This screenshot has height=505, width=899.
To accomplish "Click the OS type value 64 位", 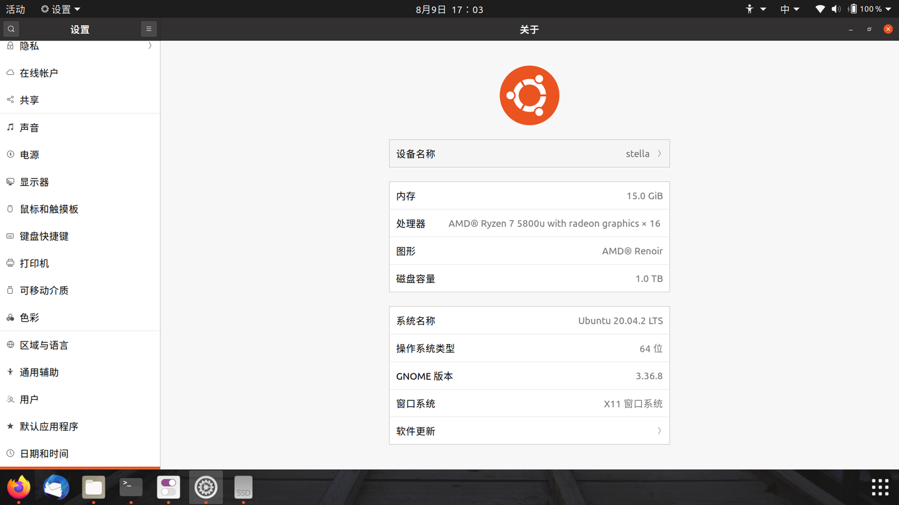I will pyautogui.click(x=651, y=349).
